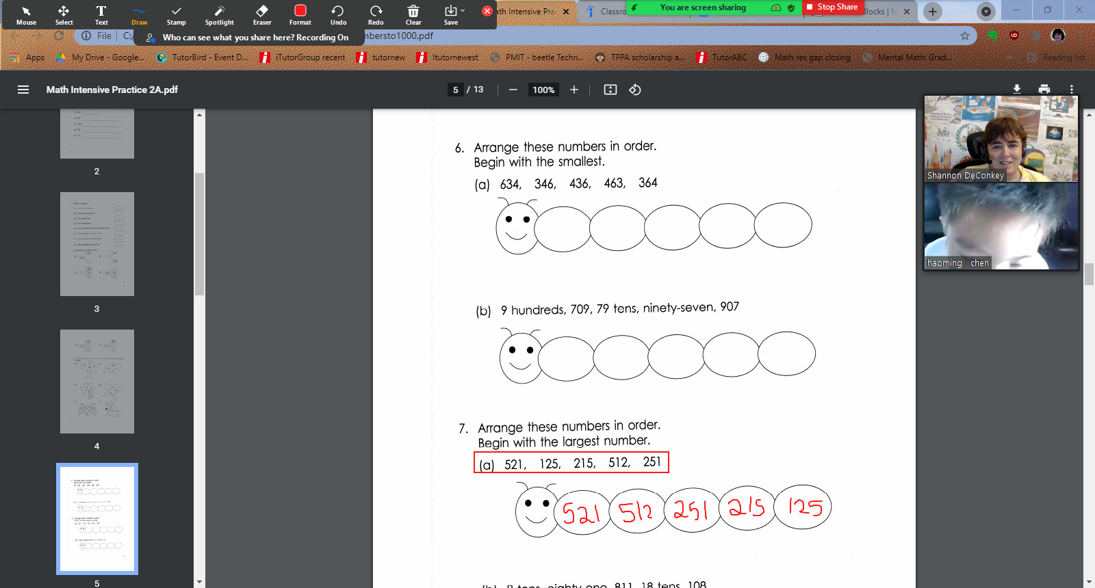
Task: Open iTutorGroup recent bookmark
Action: tap(303, 57)
